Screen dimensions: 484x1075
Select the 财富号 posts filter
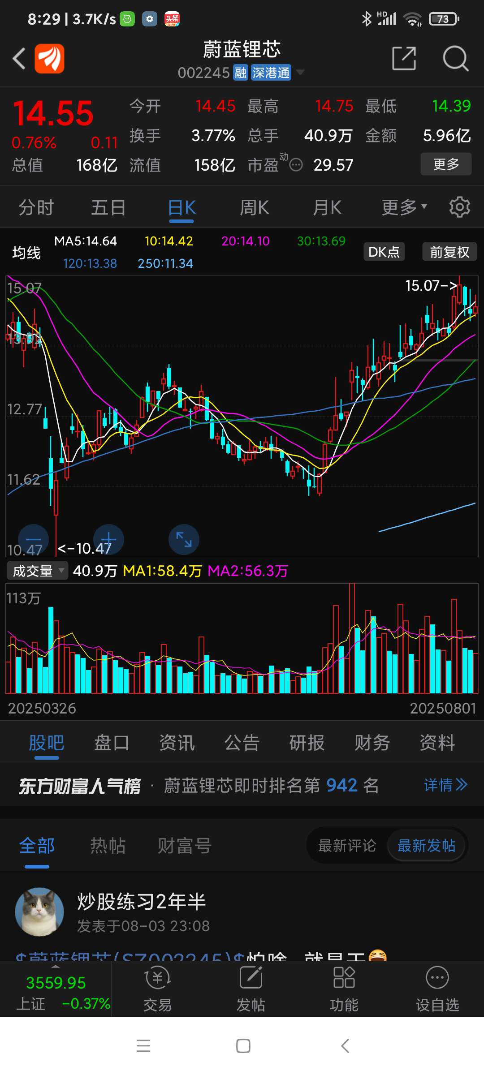(x=185, y=846)
